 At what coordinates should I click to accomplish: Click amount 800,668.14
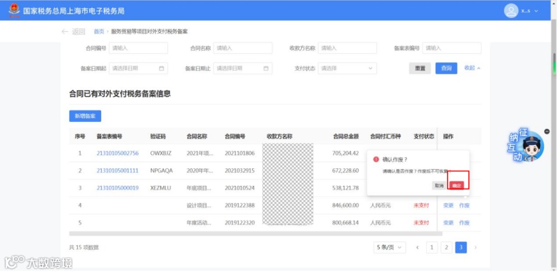coord(345,223)
